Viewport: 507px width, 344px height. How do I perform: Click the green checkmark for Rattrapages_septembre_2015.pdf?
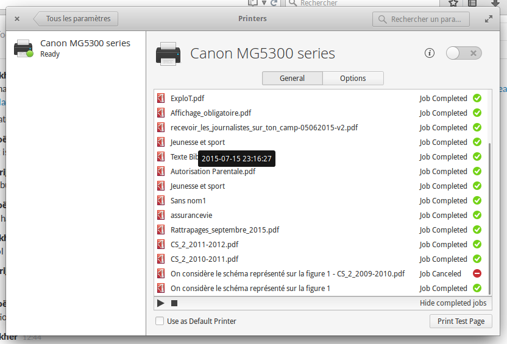[477, 230]
